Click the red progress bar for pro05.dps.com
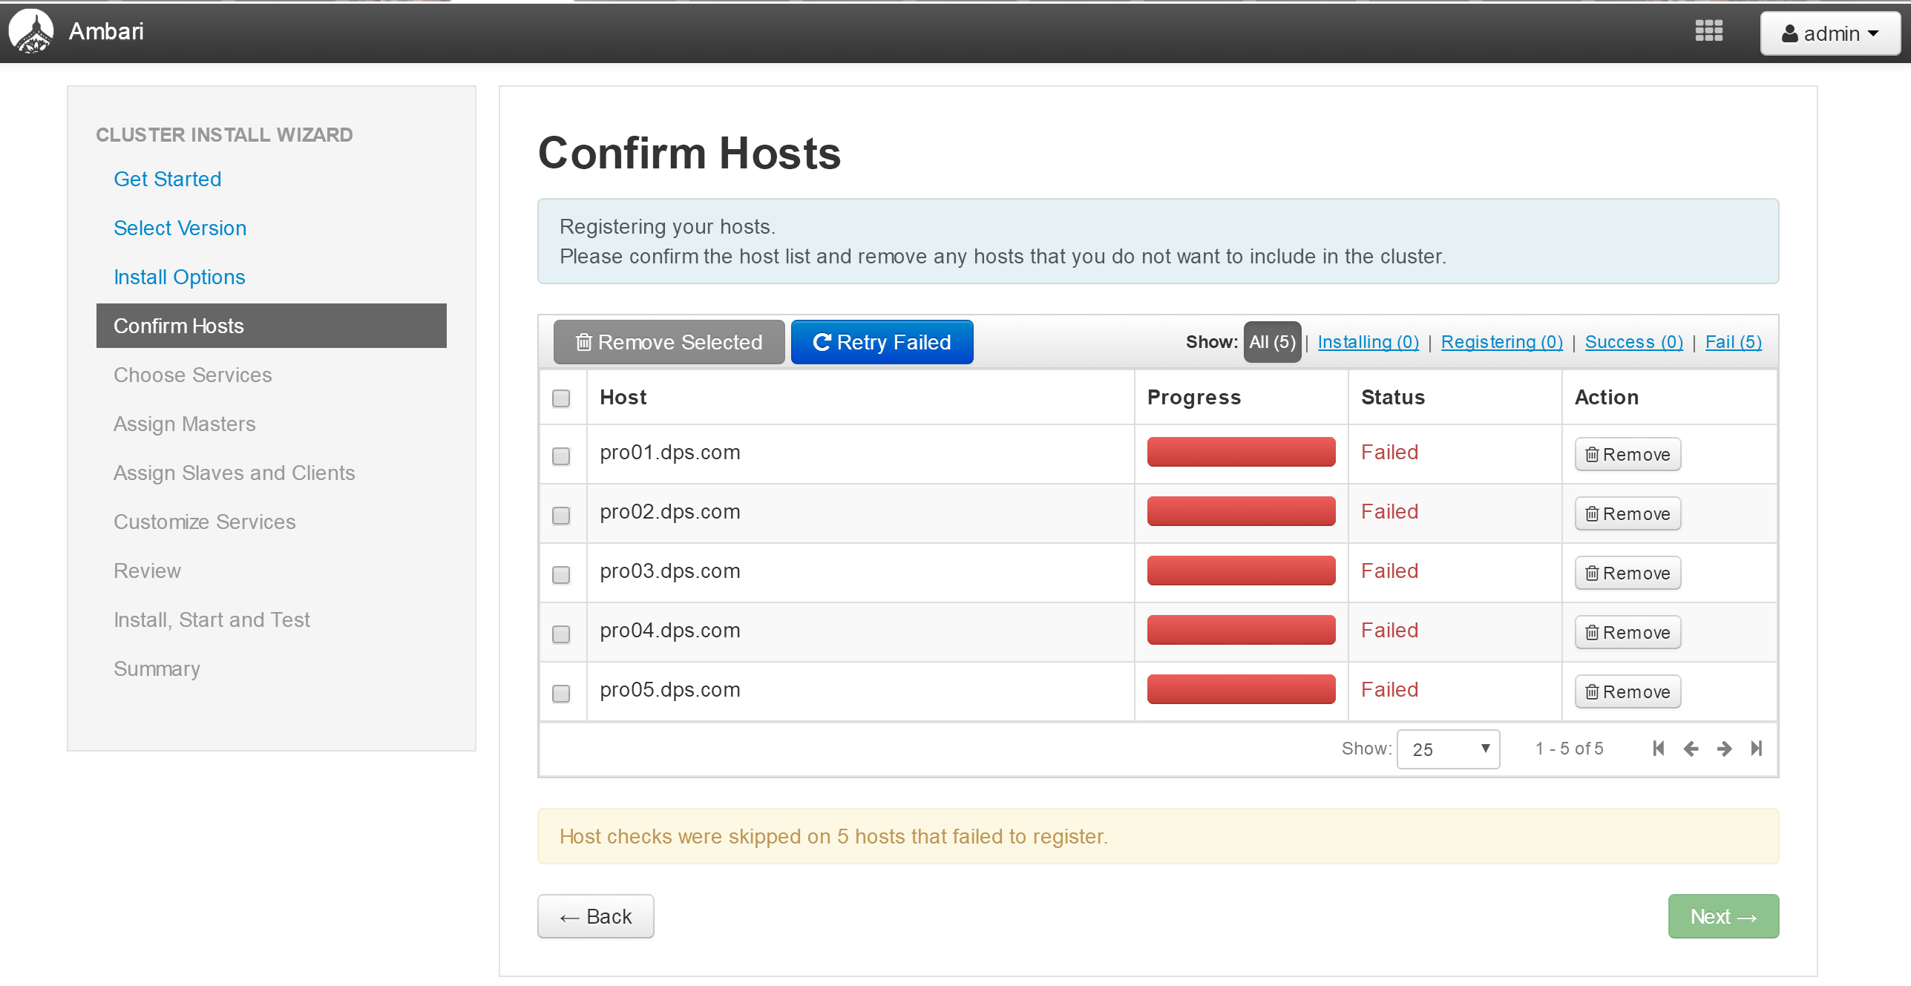 tap(1242, 689)
